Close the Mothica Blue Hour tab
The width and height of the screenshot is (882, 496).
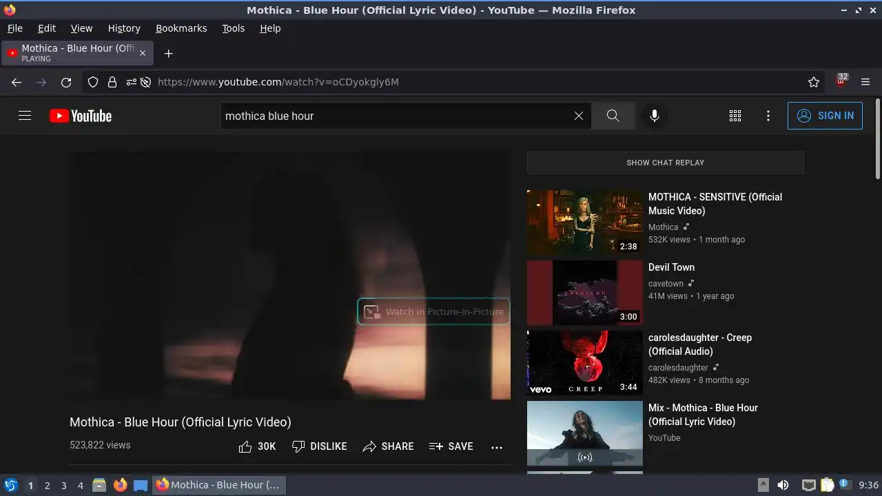click(143, 53)
